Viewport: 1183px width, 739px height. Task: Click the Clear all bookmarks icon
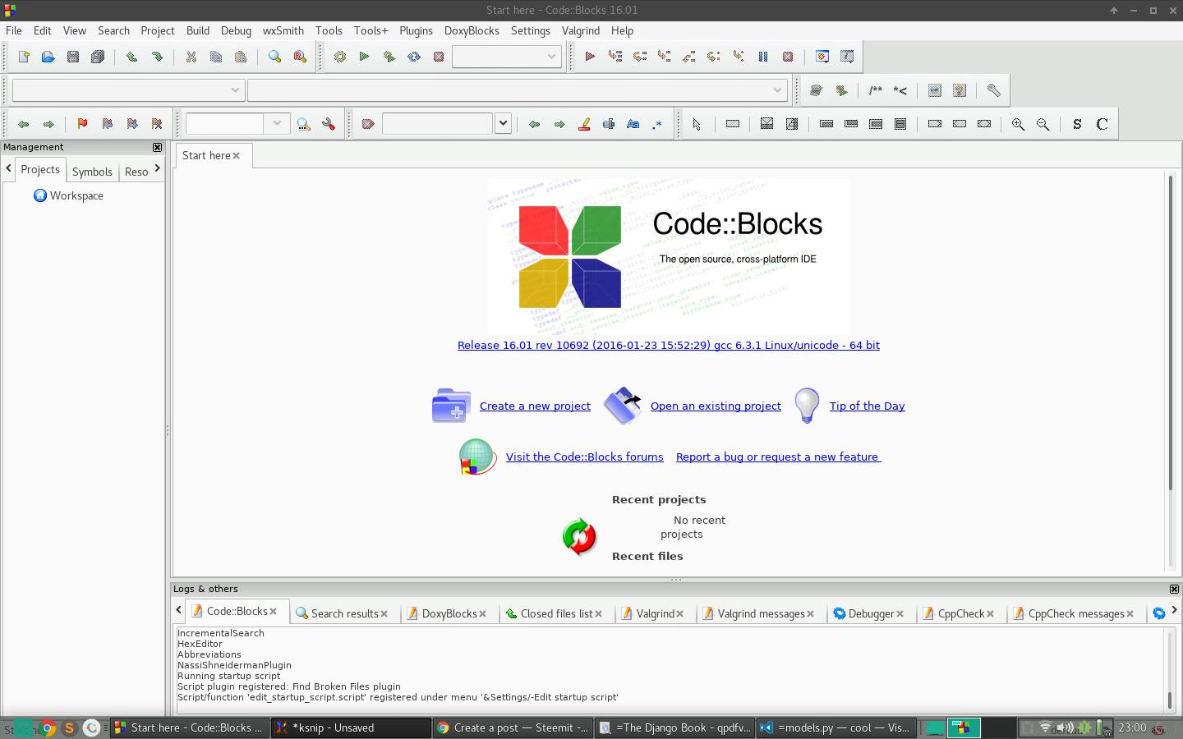click(157, 124)
